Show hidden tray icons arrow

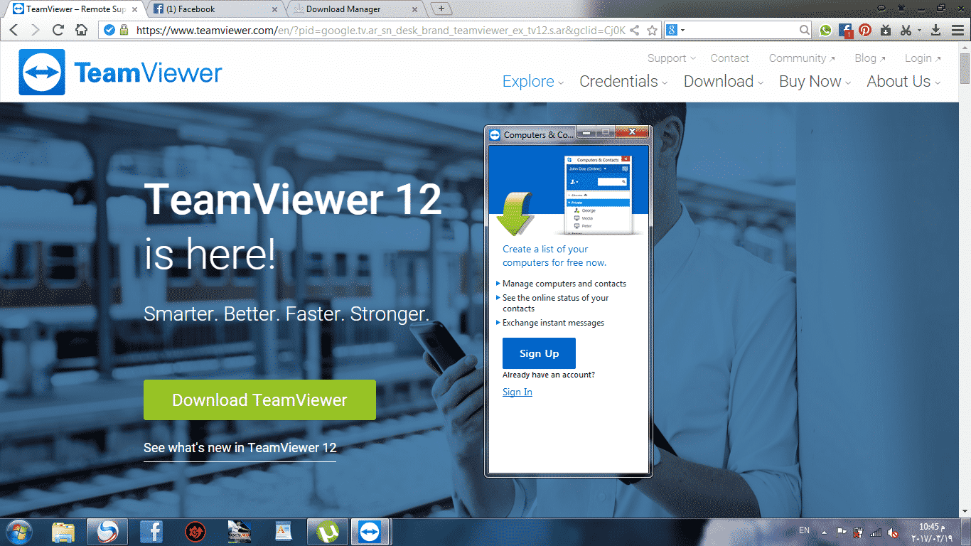(x=824, y=532)
